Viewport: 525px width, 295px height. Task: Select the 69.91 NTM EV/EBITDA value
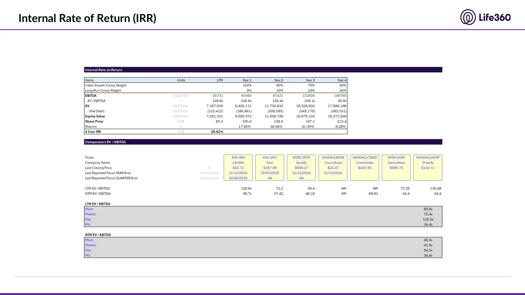[373, 194]
